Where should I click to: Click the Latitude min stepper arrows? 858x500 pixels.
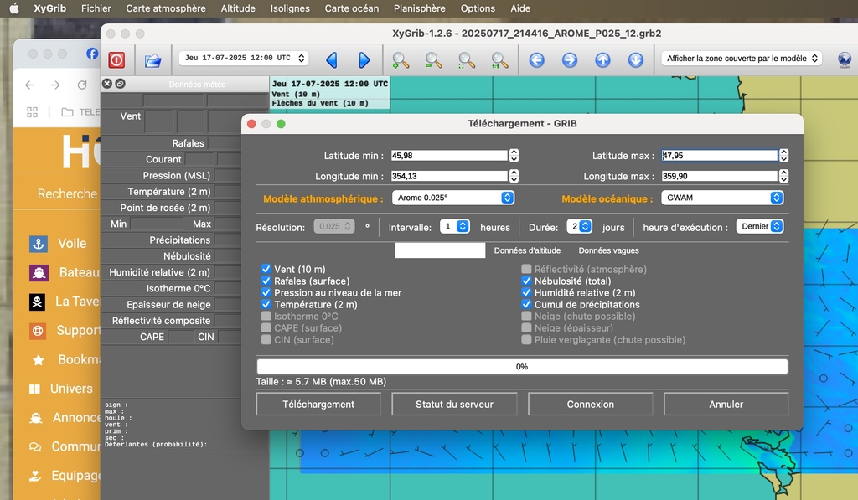(514, 156)
